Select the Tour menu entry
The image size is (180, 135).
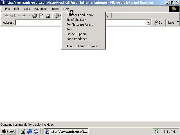click(x=83, y=29)
